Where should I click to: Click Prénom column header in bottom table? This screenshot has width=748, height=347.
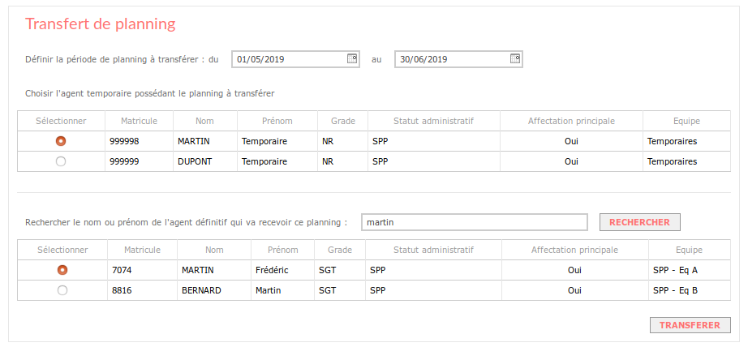pyautogui.click(x=283, y=250)
